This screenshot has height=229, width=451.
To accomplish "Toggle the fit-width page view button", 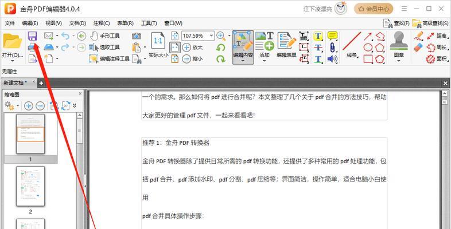I will tap(175, 48).
